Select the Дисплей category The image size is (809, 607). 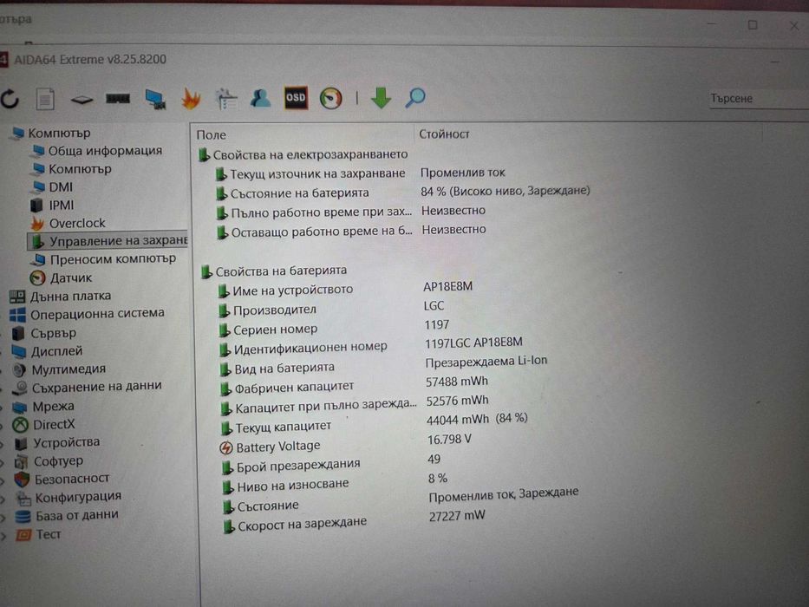pos(48,351)
